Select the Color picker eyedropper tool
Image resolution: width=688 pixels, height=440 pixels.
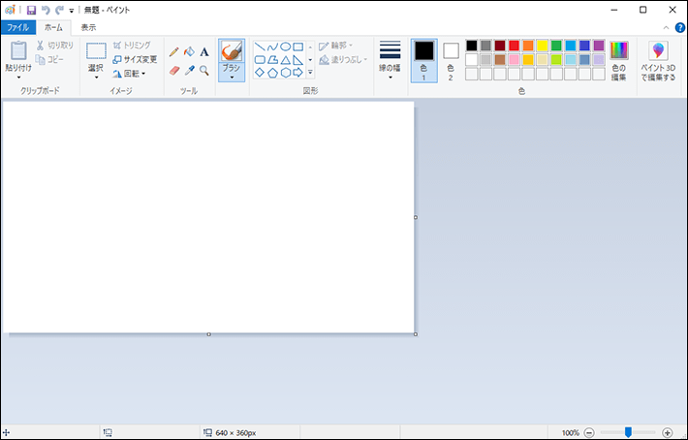(x=189, y=70)
